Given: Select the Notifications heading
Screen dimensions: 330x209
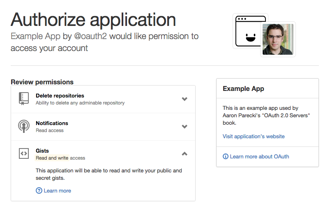Looking at the screenshot, I should [52, 123].
